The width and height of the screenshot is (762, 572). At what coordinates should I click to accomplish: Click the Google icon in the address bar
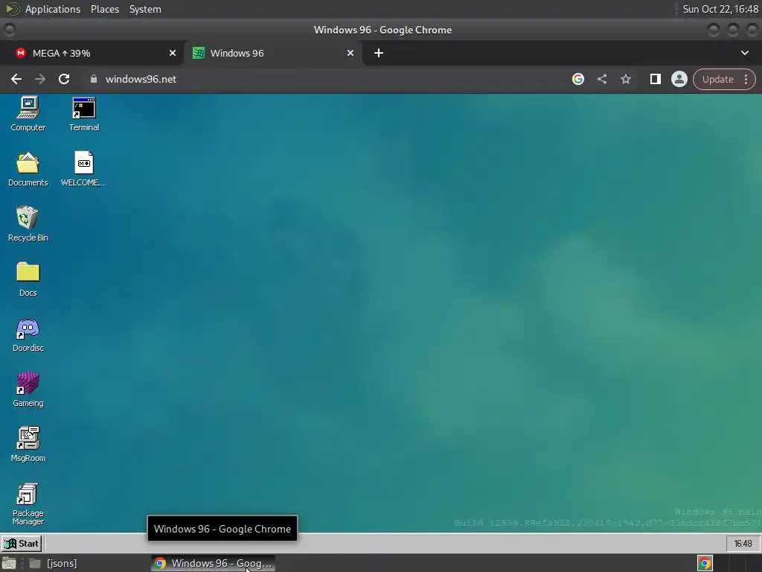pyautogui.click(x=577, y=79)
